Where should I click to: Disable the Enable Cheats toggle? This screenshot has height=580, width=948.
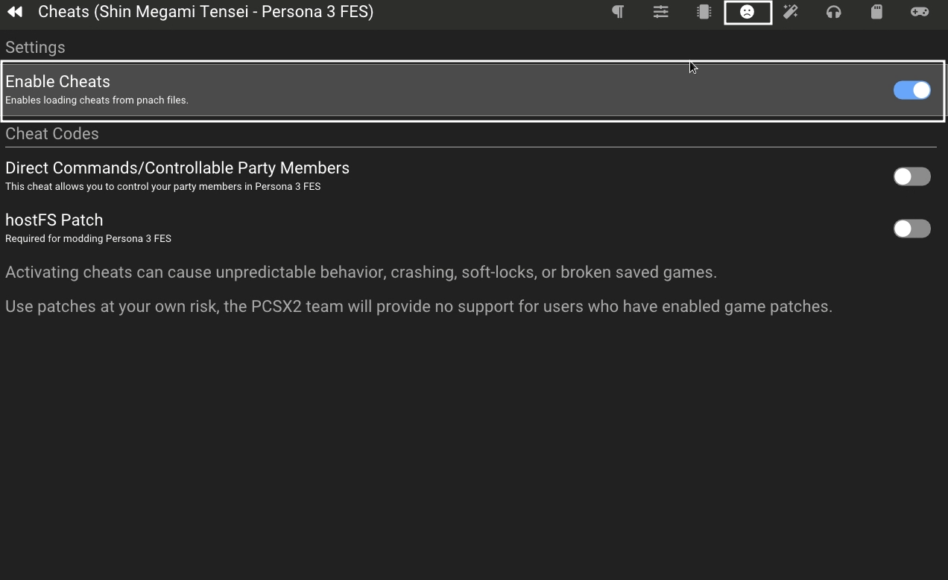[911, 89]
